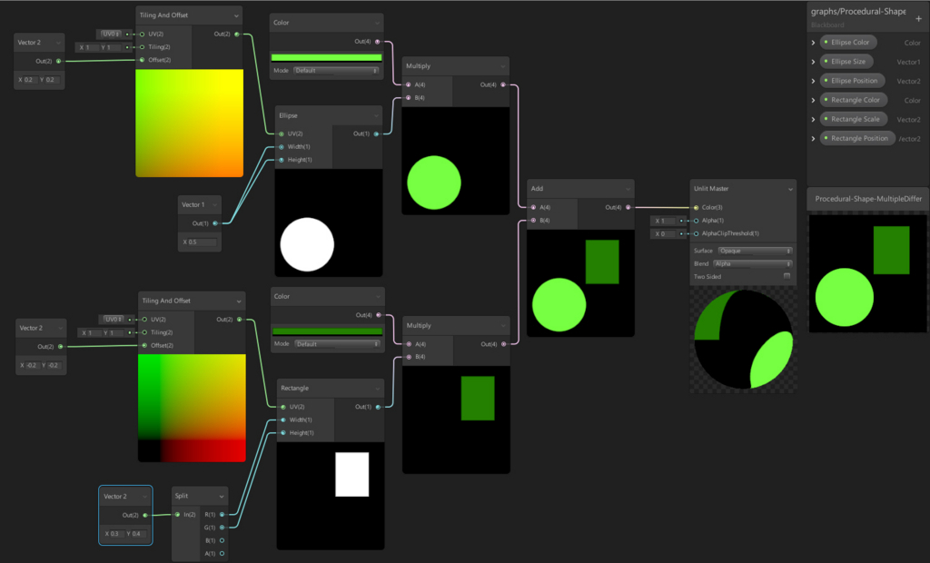Collapse the Split node with its chevron
The width and height of the screenshot is (930, 563).
[x=222, y=497]
